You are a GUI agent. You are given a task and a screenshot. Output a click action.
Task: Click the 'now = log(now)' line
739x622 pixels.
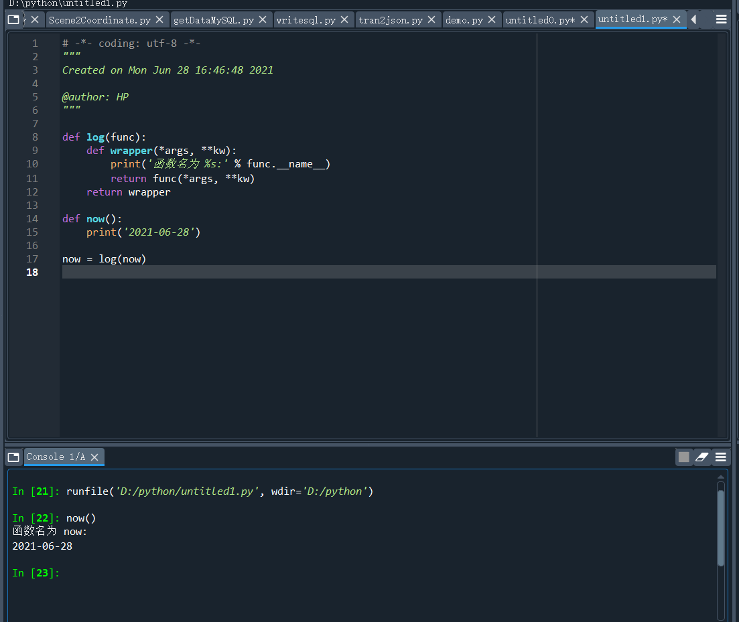click(x=104, y=259)
